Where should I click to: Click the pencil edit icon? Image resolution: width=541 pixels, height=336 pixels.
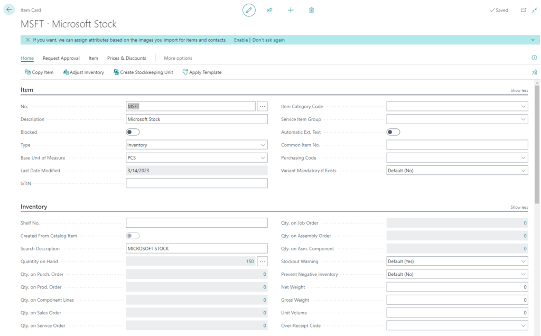point(249,10)
